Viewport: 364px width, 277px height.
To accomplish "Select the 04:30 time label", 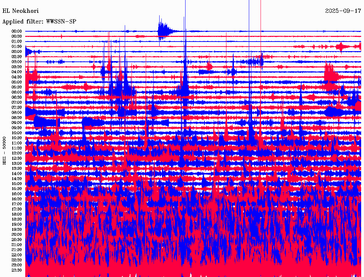I will point(17,77).
